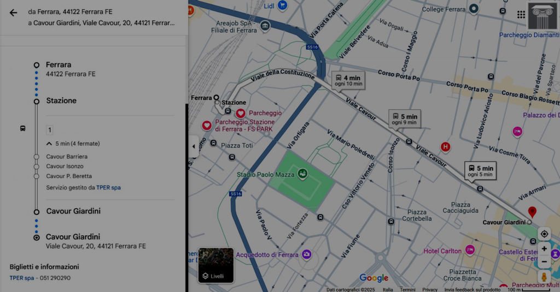This screenshot has height=292, width=560.
Task: Click Castello Estense map label
Action: [518, 255]
